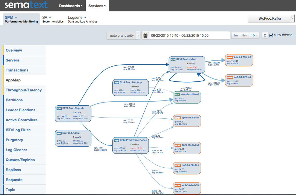Click the 'rpm: 803.30' edge label
Screen dimensions: 296x195
pos(129,104)
